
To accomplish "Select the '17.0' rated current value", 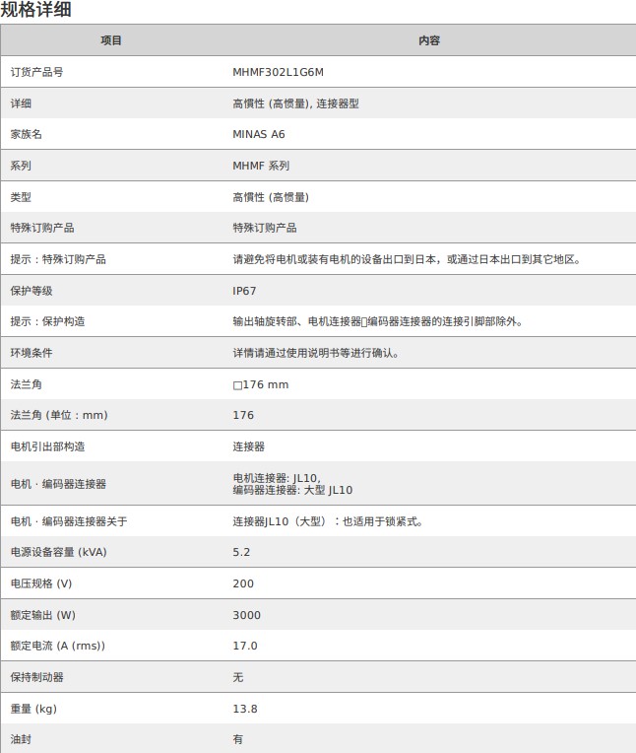I will point(245,646).
